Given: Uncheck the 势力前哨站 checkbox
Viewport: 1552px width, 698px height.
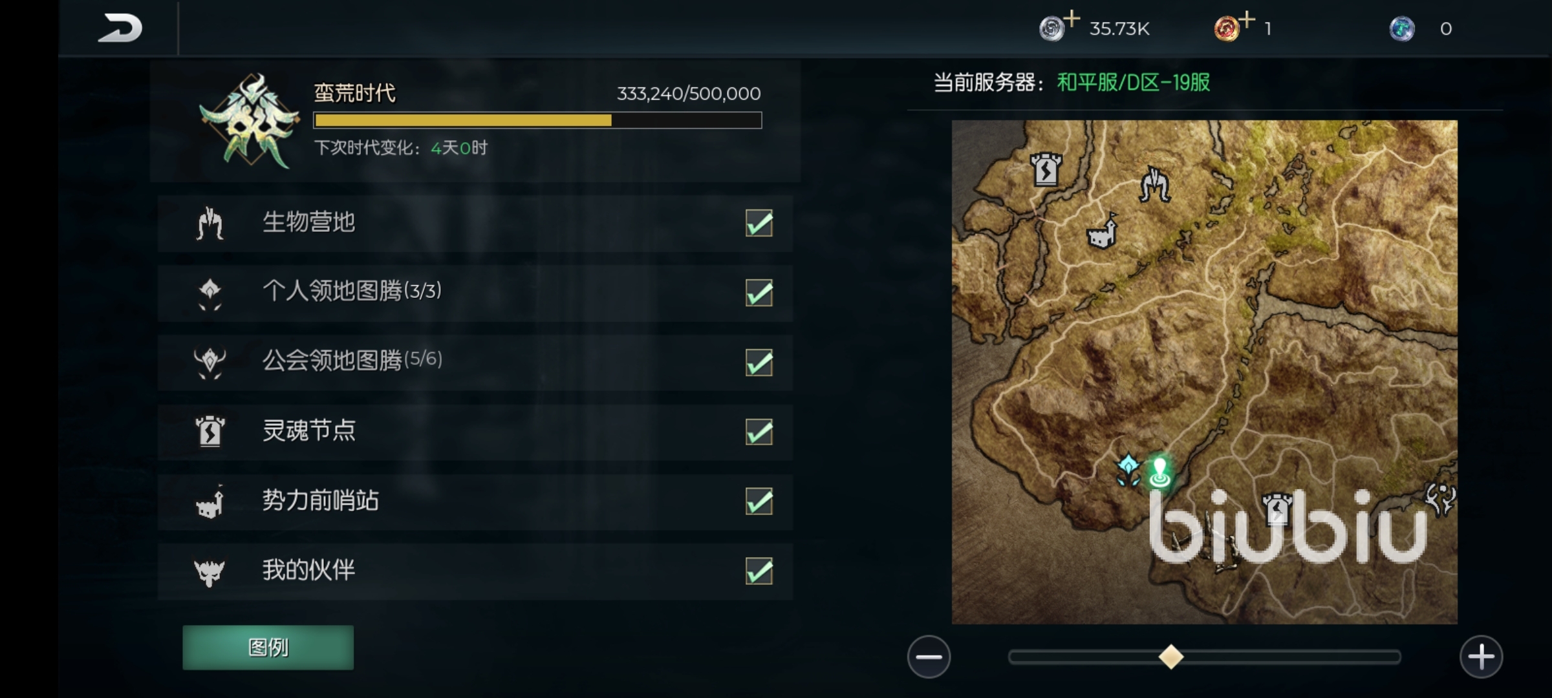Looking at the screenshot, I should (x=759, y=502).
